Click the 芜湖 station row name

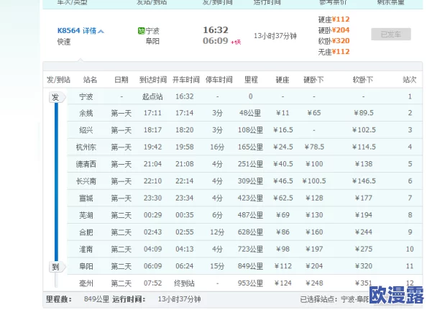point(86,216)
